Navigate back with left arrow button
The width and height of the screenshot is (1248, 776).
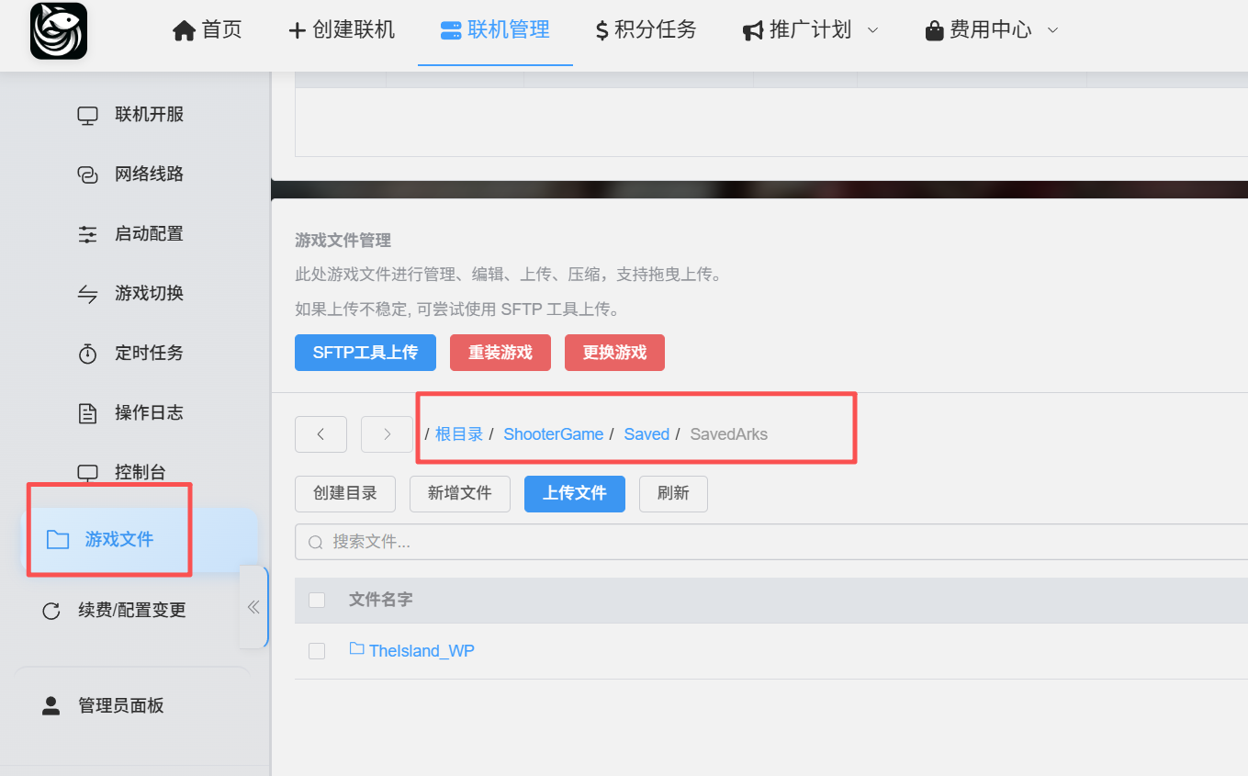pos(320,434)
